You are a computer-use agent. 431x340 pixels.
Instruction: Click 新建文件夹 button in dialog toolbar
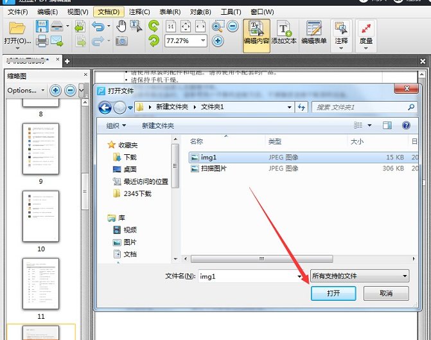[158, 126]
